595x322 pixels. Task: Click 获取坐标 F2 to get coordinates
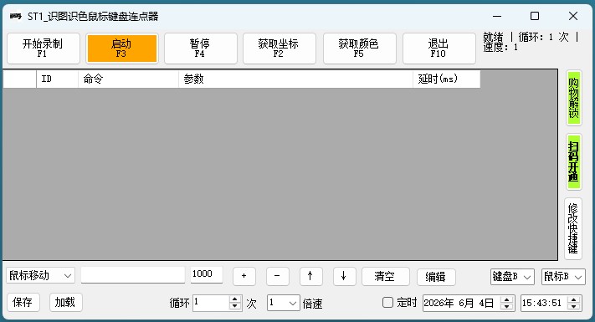(280, 49)
